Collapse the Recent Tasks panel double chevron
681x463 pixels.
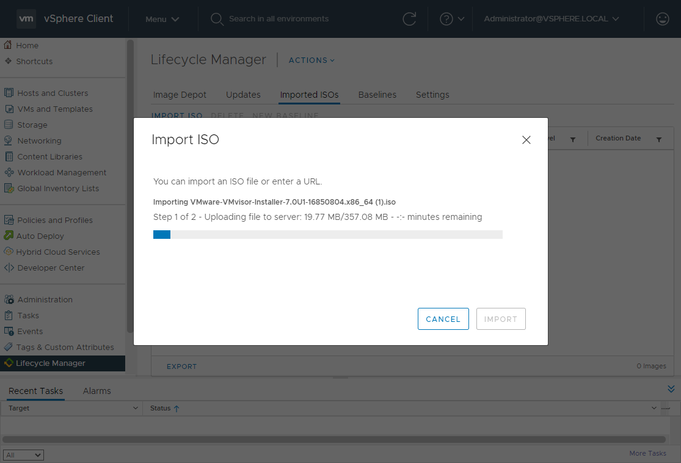[671, 388]
